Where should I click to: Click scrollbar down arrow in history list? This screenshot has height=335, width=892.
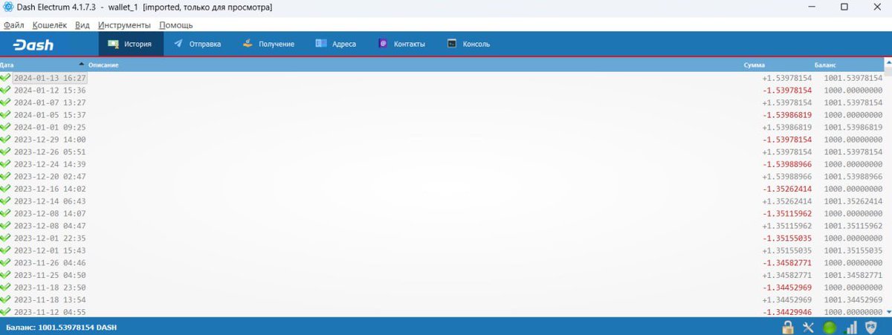(x=888, y=313)
